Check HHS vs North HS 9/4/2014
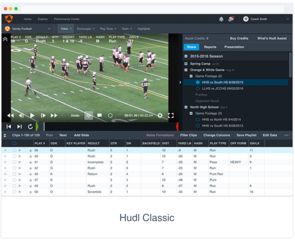Viewport: 295px width, 242px height. [198, 119]
